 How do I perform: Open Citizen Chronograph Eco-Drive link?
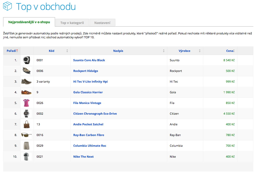[x=95, y=114]
